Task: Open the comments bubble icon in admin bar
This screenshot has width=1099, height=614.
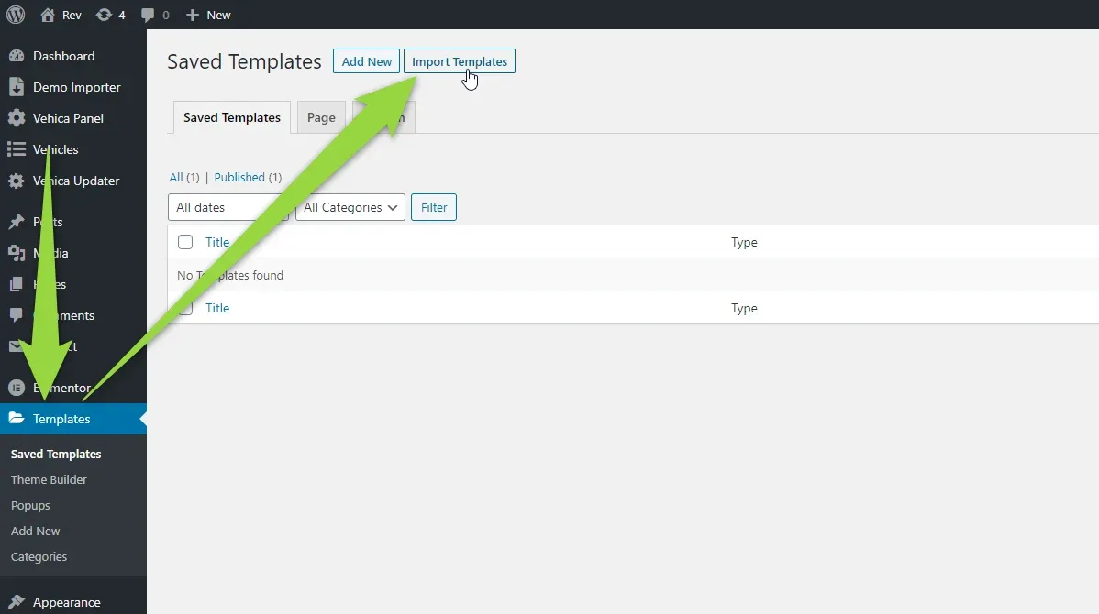Action: point(147,16)
